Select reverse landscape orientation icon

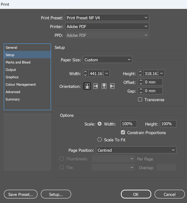click(x=112, y=86)
